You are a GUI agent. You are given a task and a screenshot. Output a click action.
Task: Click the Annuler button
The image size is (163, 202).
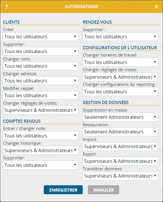[103, 190]
